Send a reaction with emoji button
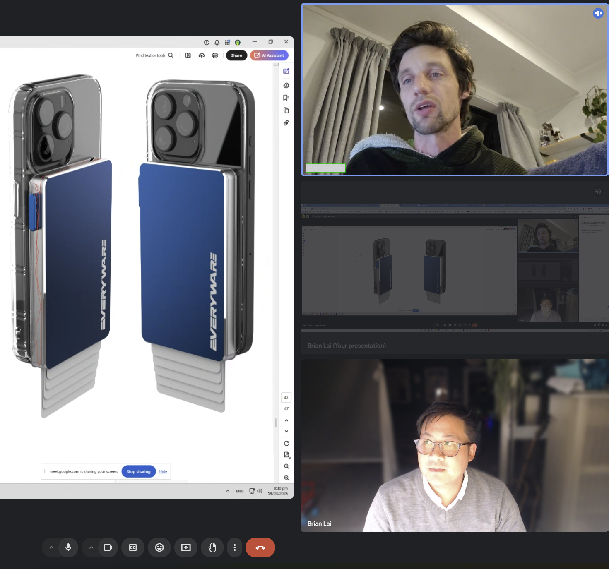609x569 pixels. click(159, 547)
